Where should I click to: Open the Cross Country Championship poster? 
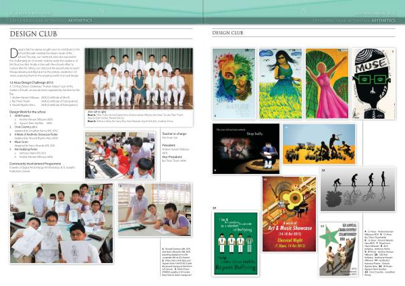tap(338, 249)
